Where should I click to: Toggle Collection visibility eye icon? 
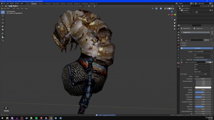click(212, 10)
